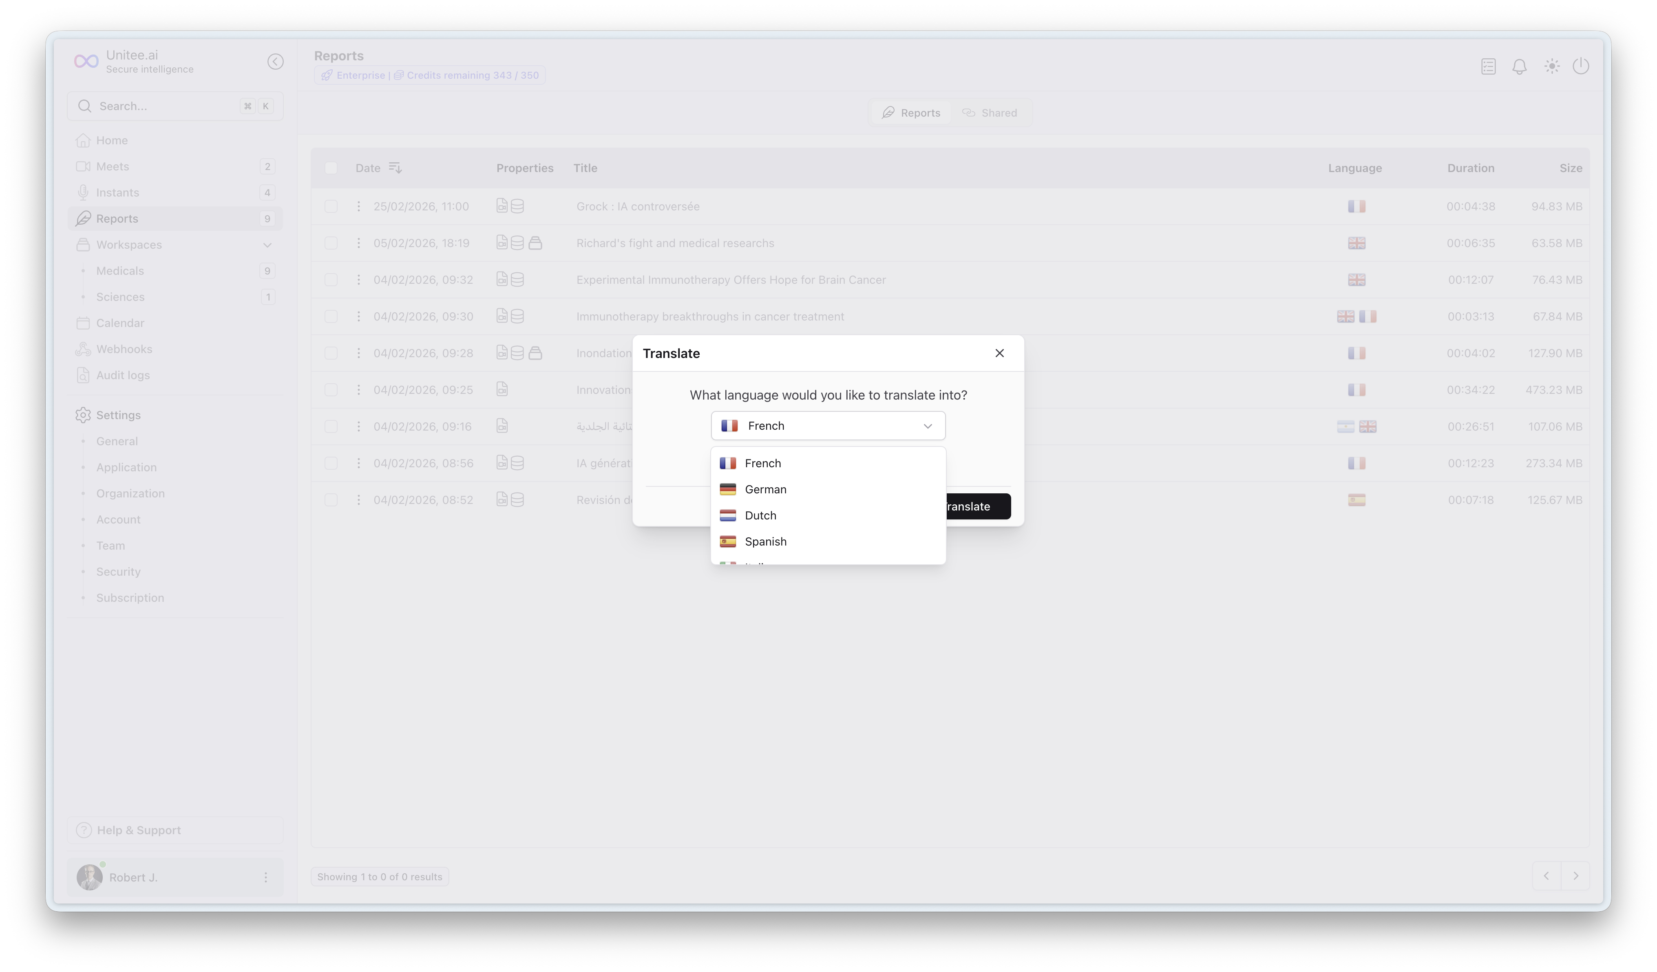Image resolution: width=1657 pixels, height=972 pixels.
Task: Open row menu for 04/02/2026, 09:32 report
Action: (358, 280)
